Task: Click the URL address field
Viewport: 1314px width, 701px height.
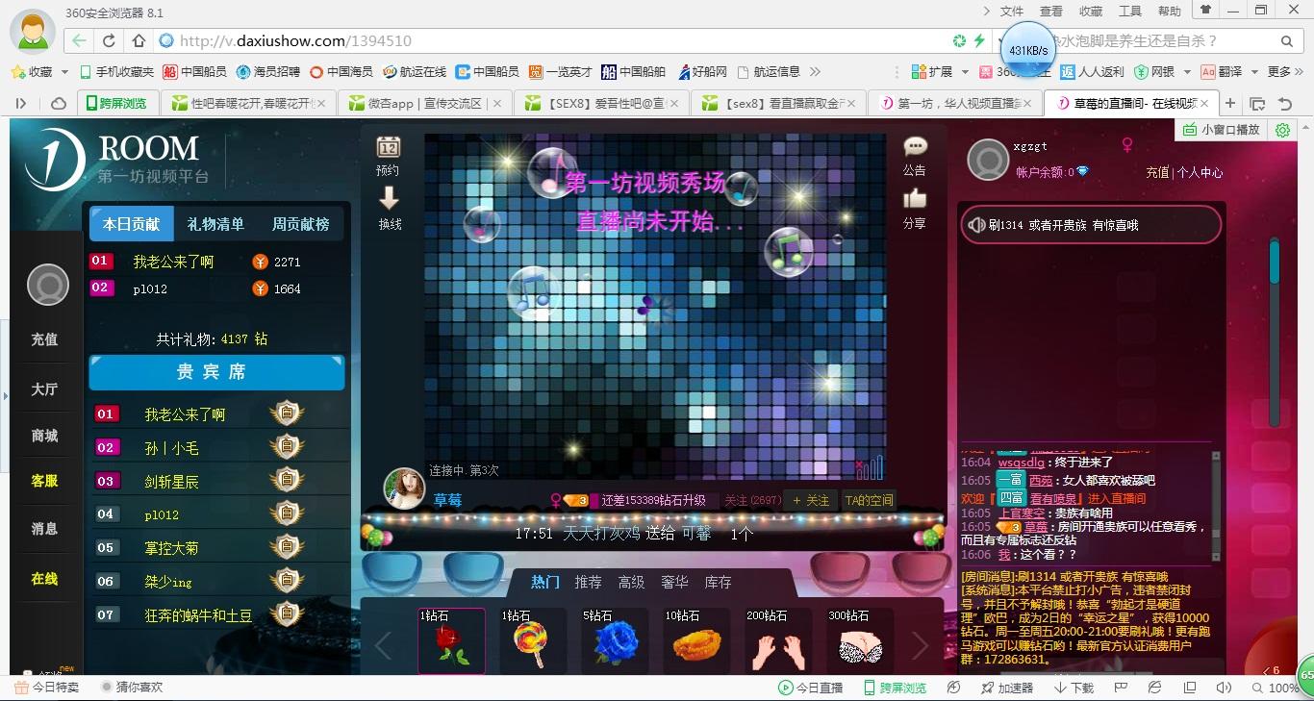Action: pyautogui.click(x=558, y=40)
